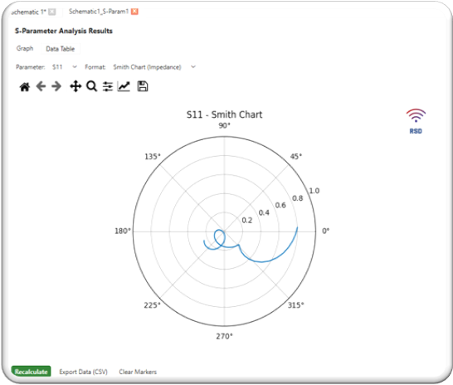Click Export Data (CSV)
The height and width of the screenshot is (385, 453).
click(x=83, y=372)
